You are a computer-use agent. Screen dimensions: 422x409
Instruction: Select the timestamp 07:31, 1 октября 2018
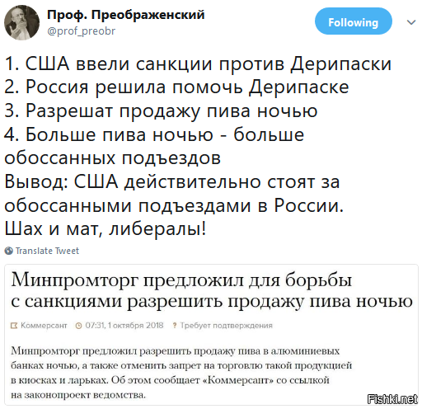[124, 326]
